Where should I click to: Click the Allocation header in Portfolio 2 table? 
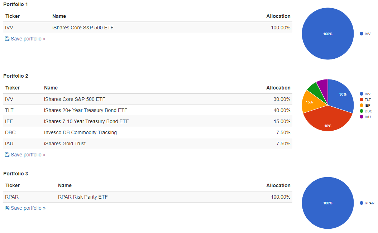(x=278, y=88)
